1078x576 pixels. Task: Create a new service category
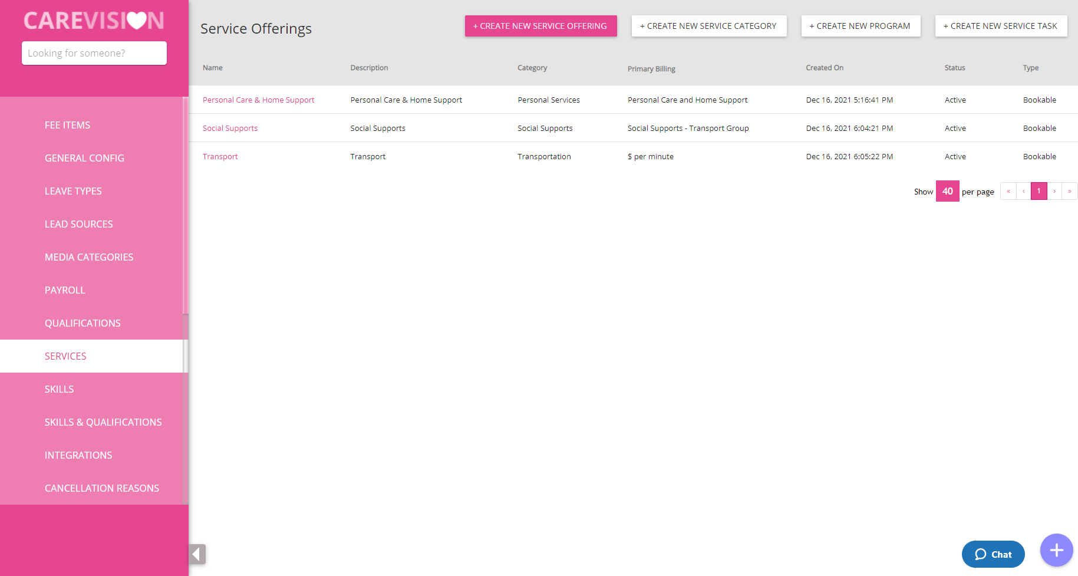pyautogui.click(x=708, y=26)
